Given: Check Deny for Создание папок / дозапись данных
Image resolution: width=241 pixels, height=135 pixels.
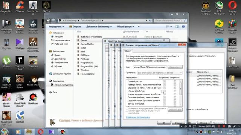Looking at the screenshot, I should (x=175, y=100).
